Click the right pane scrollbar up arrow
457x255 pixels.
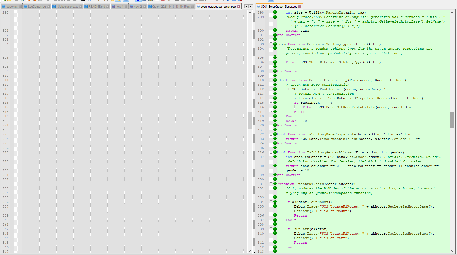coord(452,12)
